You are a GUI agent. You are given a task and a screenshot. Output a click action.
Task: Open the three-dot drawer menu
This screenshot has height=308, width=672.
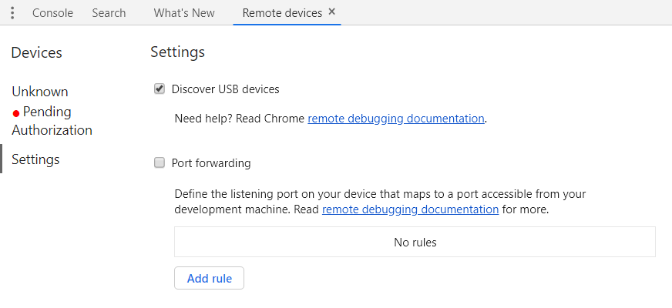12,13
